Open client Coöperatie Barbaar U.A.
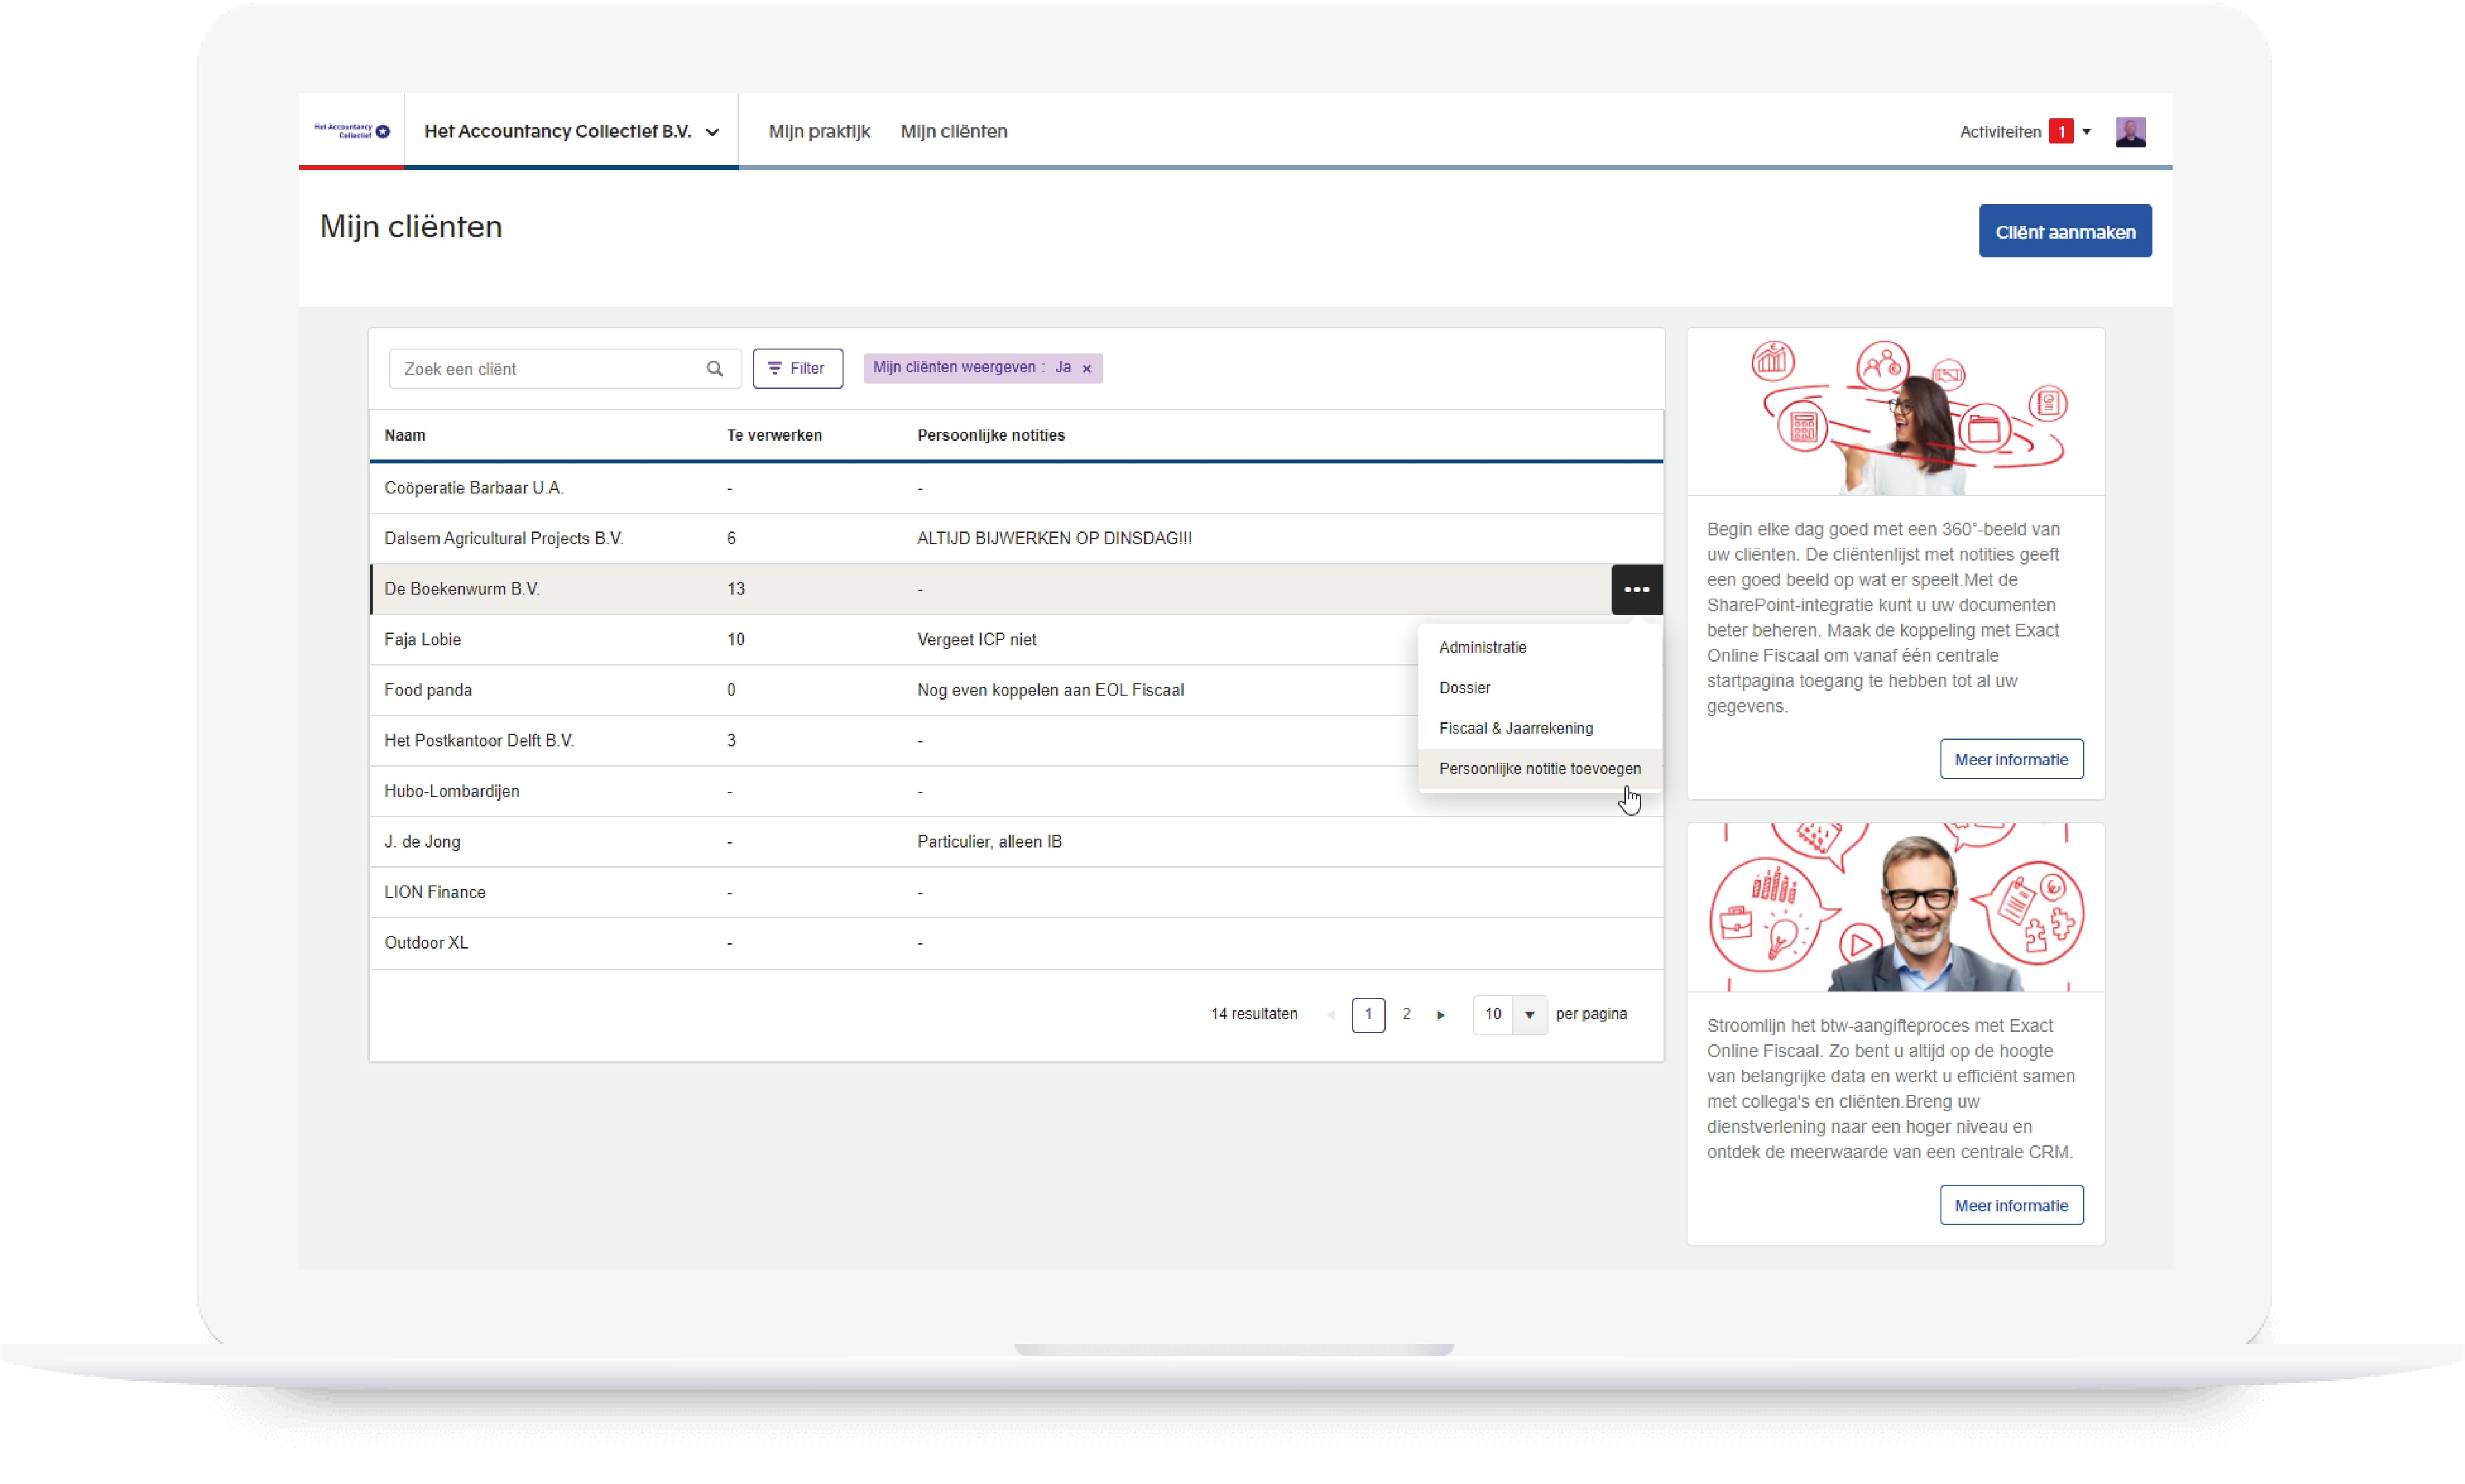Viewport: 2465px width, 1484px height. coord(474,488)
